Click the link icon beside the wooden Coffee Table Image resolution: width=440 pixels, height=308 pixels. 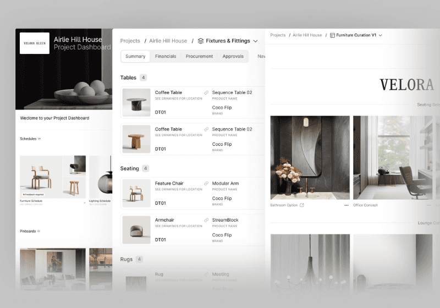pyautogui.click(x=206, y=129)
